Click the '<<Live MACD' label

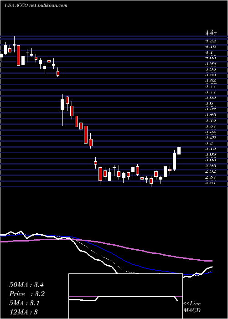coord(192,307)
